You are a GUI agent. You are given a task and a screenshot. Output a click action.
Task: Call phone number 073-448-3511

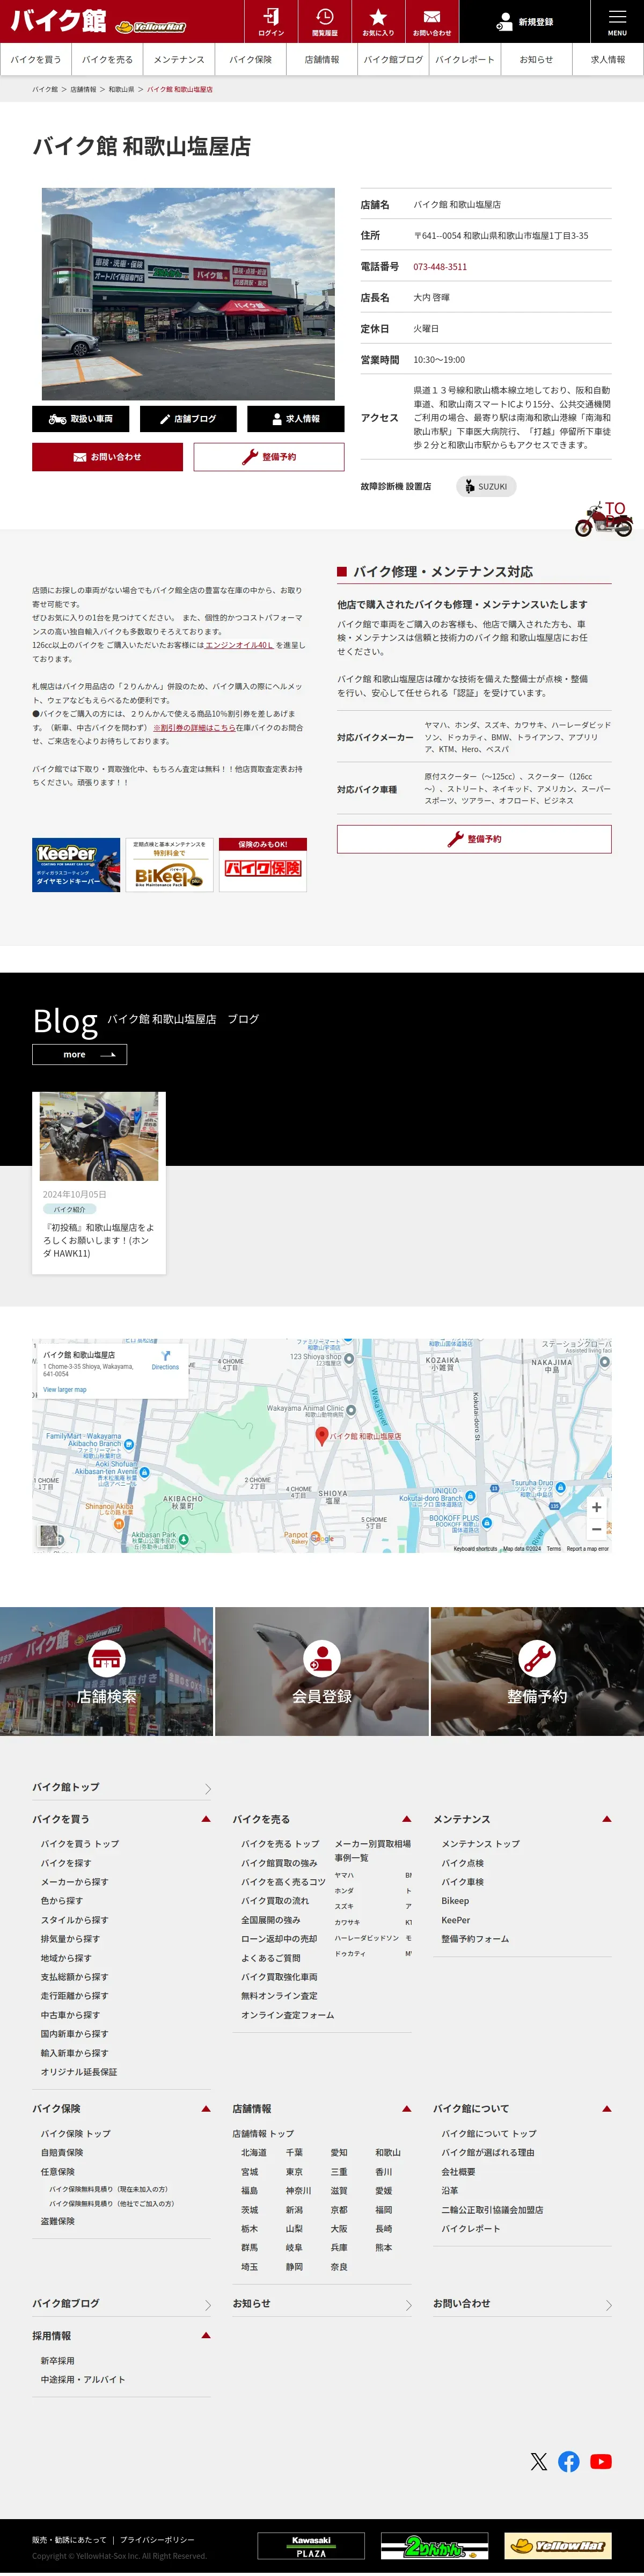[x=440, y=267]
